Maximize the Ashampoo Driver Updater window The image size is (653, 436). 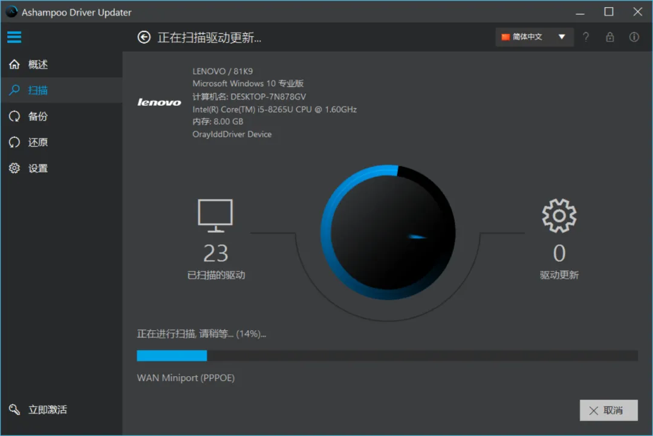pyautogui.click(x=609, y=11)
